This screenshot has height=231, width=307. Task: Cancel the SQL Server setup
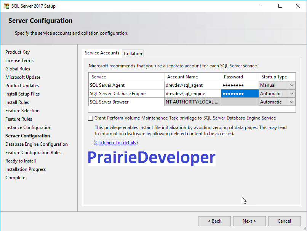[284, 221]
